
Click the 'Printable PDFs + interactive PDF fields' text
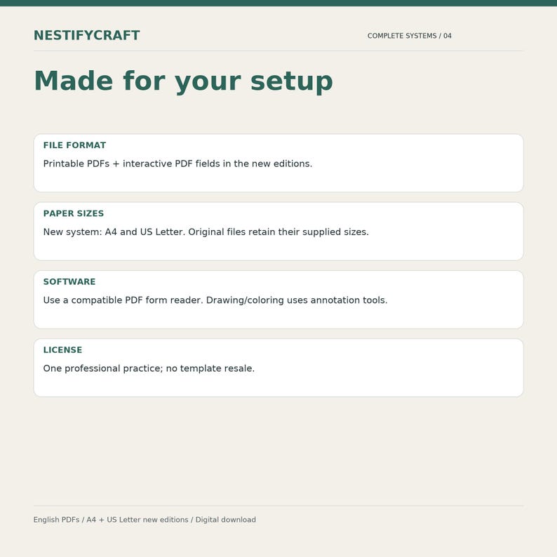tap(177, 163)
